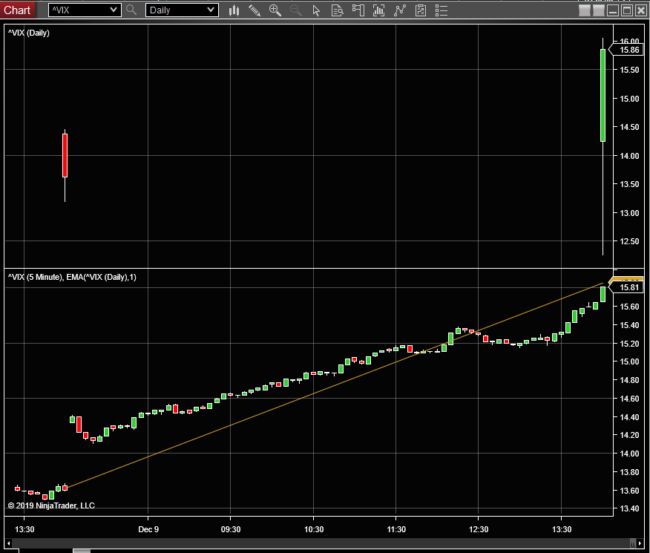The width and height of the screenshot is (650, 553).
Task: Click the '13.40' lower price axis label
Action: tap(629, 508)
